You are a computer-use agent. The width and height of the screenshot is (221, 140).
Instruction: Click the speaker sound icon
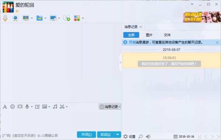pyautogui.click(x=148, y=136)
